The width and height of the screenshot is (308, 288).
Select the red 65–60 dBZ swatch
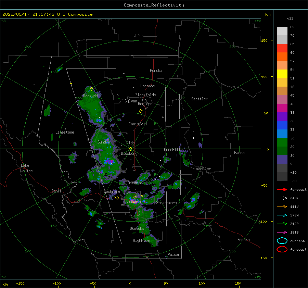(282, 48)
